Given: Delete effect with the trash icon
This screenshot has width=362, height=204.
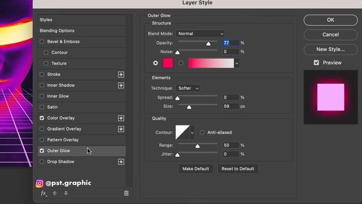Looking at the screenshot, I should click(x=126, y=193).
